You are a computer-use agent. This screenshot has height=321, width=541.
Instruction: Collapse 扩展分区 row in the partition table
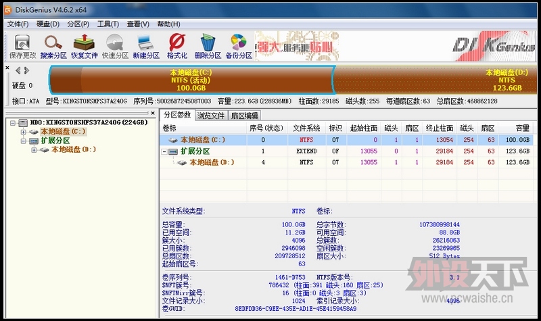pyautogui.click(x=164, y=151)
